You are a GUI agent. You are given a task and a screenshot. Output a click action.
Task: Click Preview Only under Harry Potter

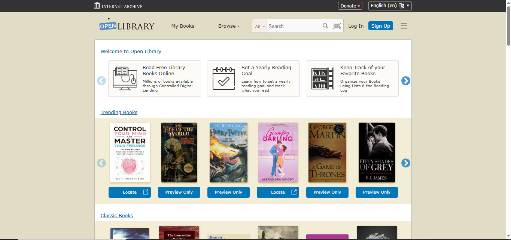(x=228, y=192)
